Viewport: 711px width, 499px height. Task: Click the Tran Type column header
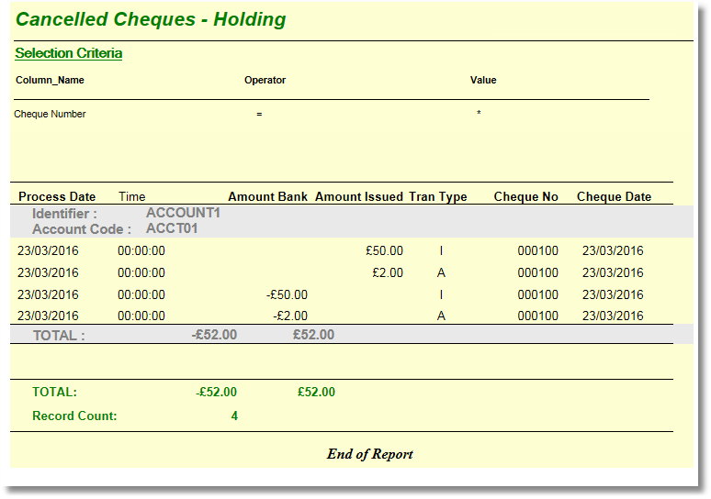pyautogui.click(x=437, y=196)
